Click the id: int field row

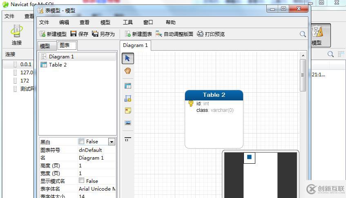click(214, 103)
